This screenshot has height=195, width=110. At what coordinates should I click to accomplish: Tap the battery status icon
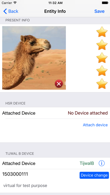[x=105, y=3]
